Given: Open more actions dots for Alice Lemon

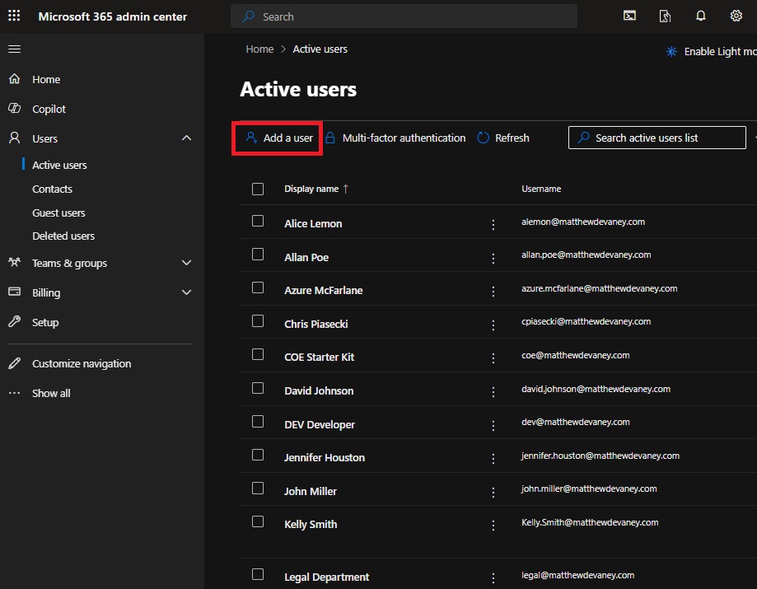Looking at the screenshot, I should point(493,225).
